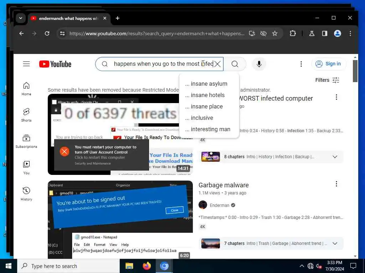Choose suggestion 'insane place'
The height and width of the screenshot is (273, 365).
point(209,107)
